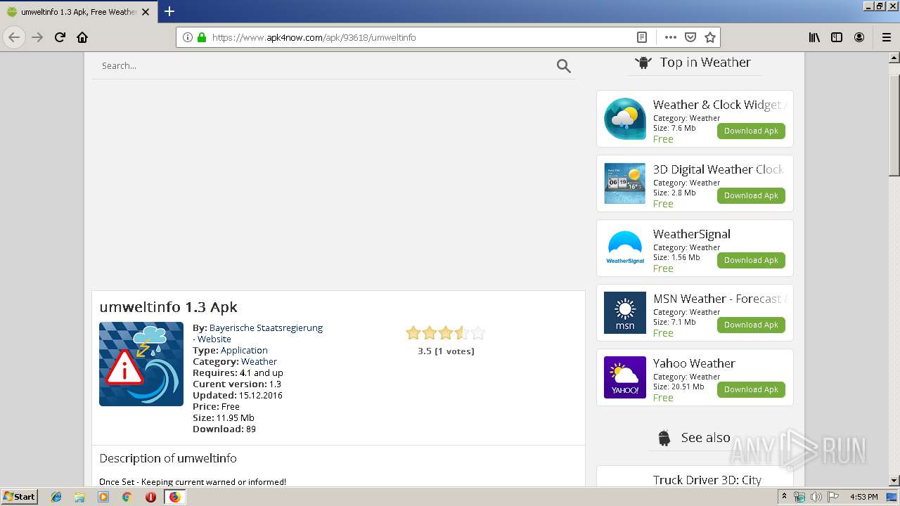
Task: Bookmark this page with the star
Action: click(710, 37)
